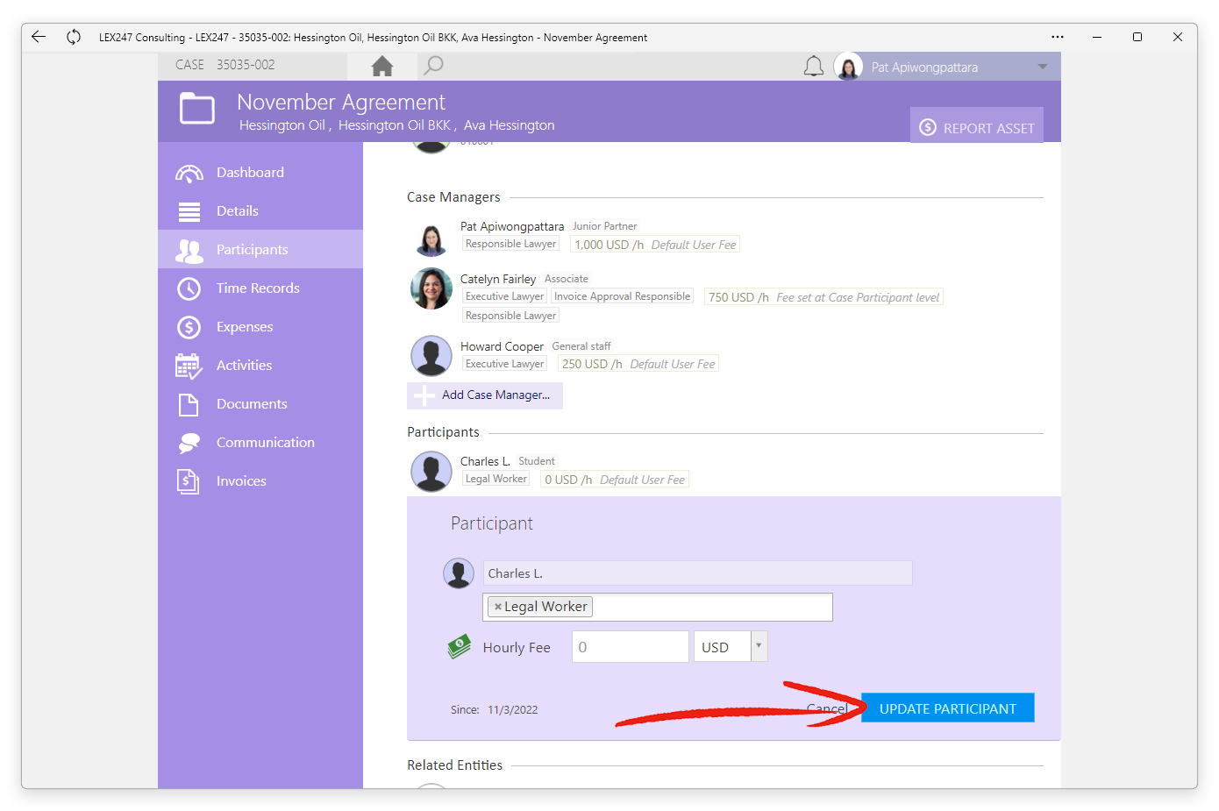Open the Expenses section
This screenshot has width=1219, height=811.
click(x=260, y=327)
